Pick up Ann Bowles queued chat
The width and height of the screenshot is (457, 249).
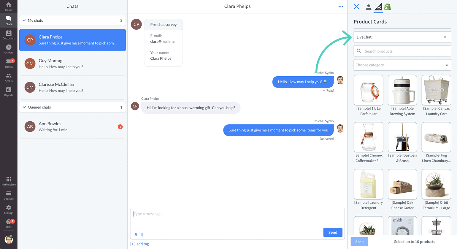click(x=72, y=127)
